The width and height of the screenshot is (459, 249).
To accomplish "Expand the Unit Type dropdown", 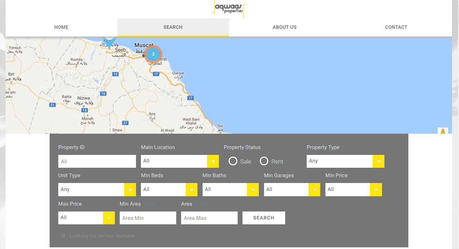I will (x=97, y=190).
